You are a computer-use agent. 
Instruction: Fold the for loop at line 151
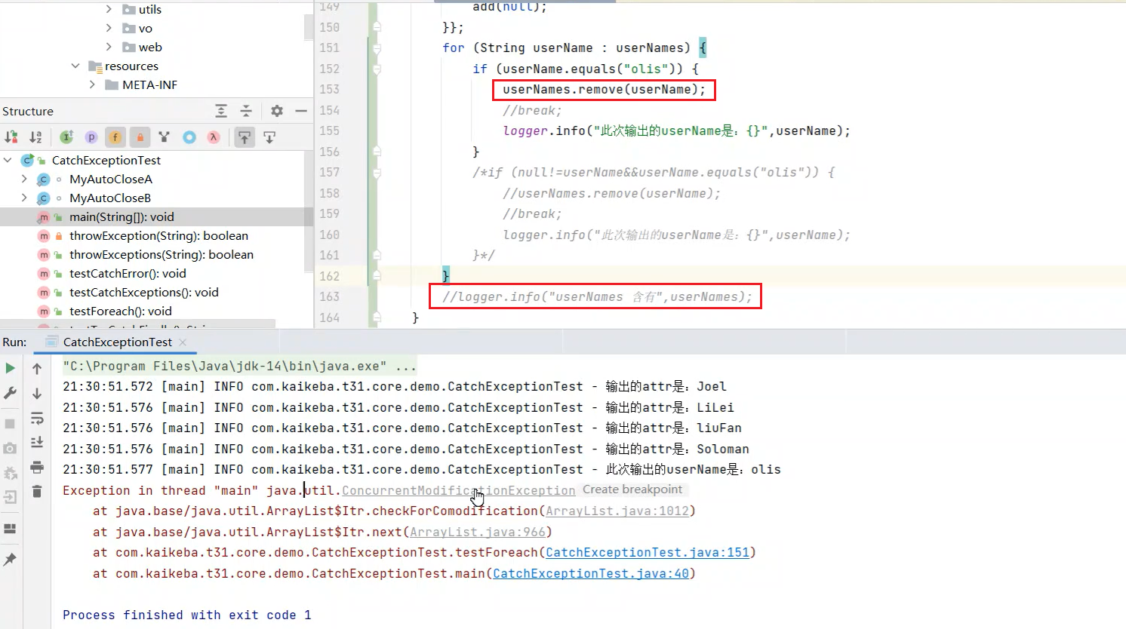377,48
